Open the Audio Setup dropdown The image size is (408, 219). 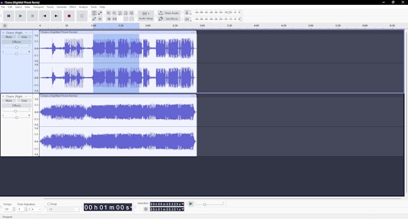(x=146, y=16)
